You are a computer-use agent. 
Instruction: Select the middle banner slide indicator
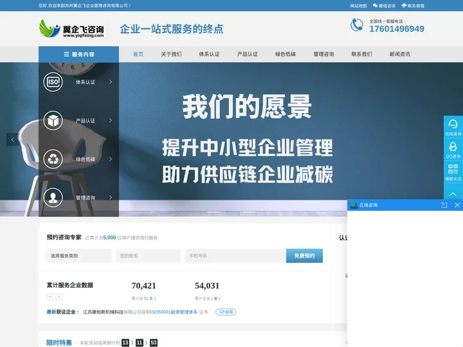point(232,212)
